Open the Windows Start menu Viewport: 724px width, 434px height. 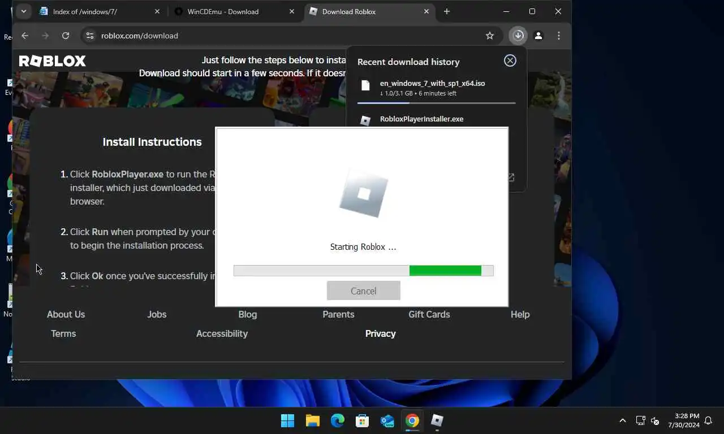click(287, 420)
